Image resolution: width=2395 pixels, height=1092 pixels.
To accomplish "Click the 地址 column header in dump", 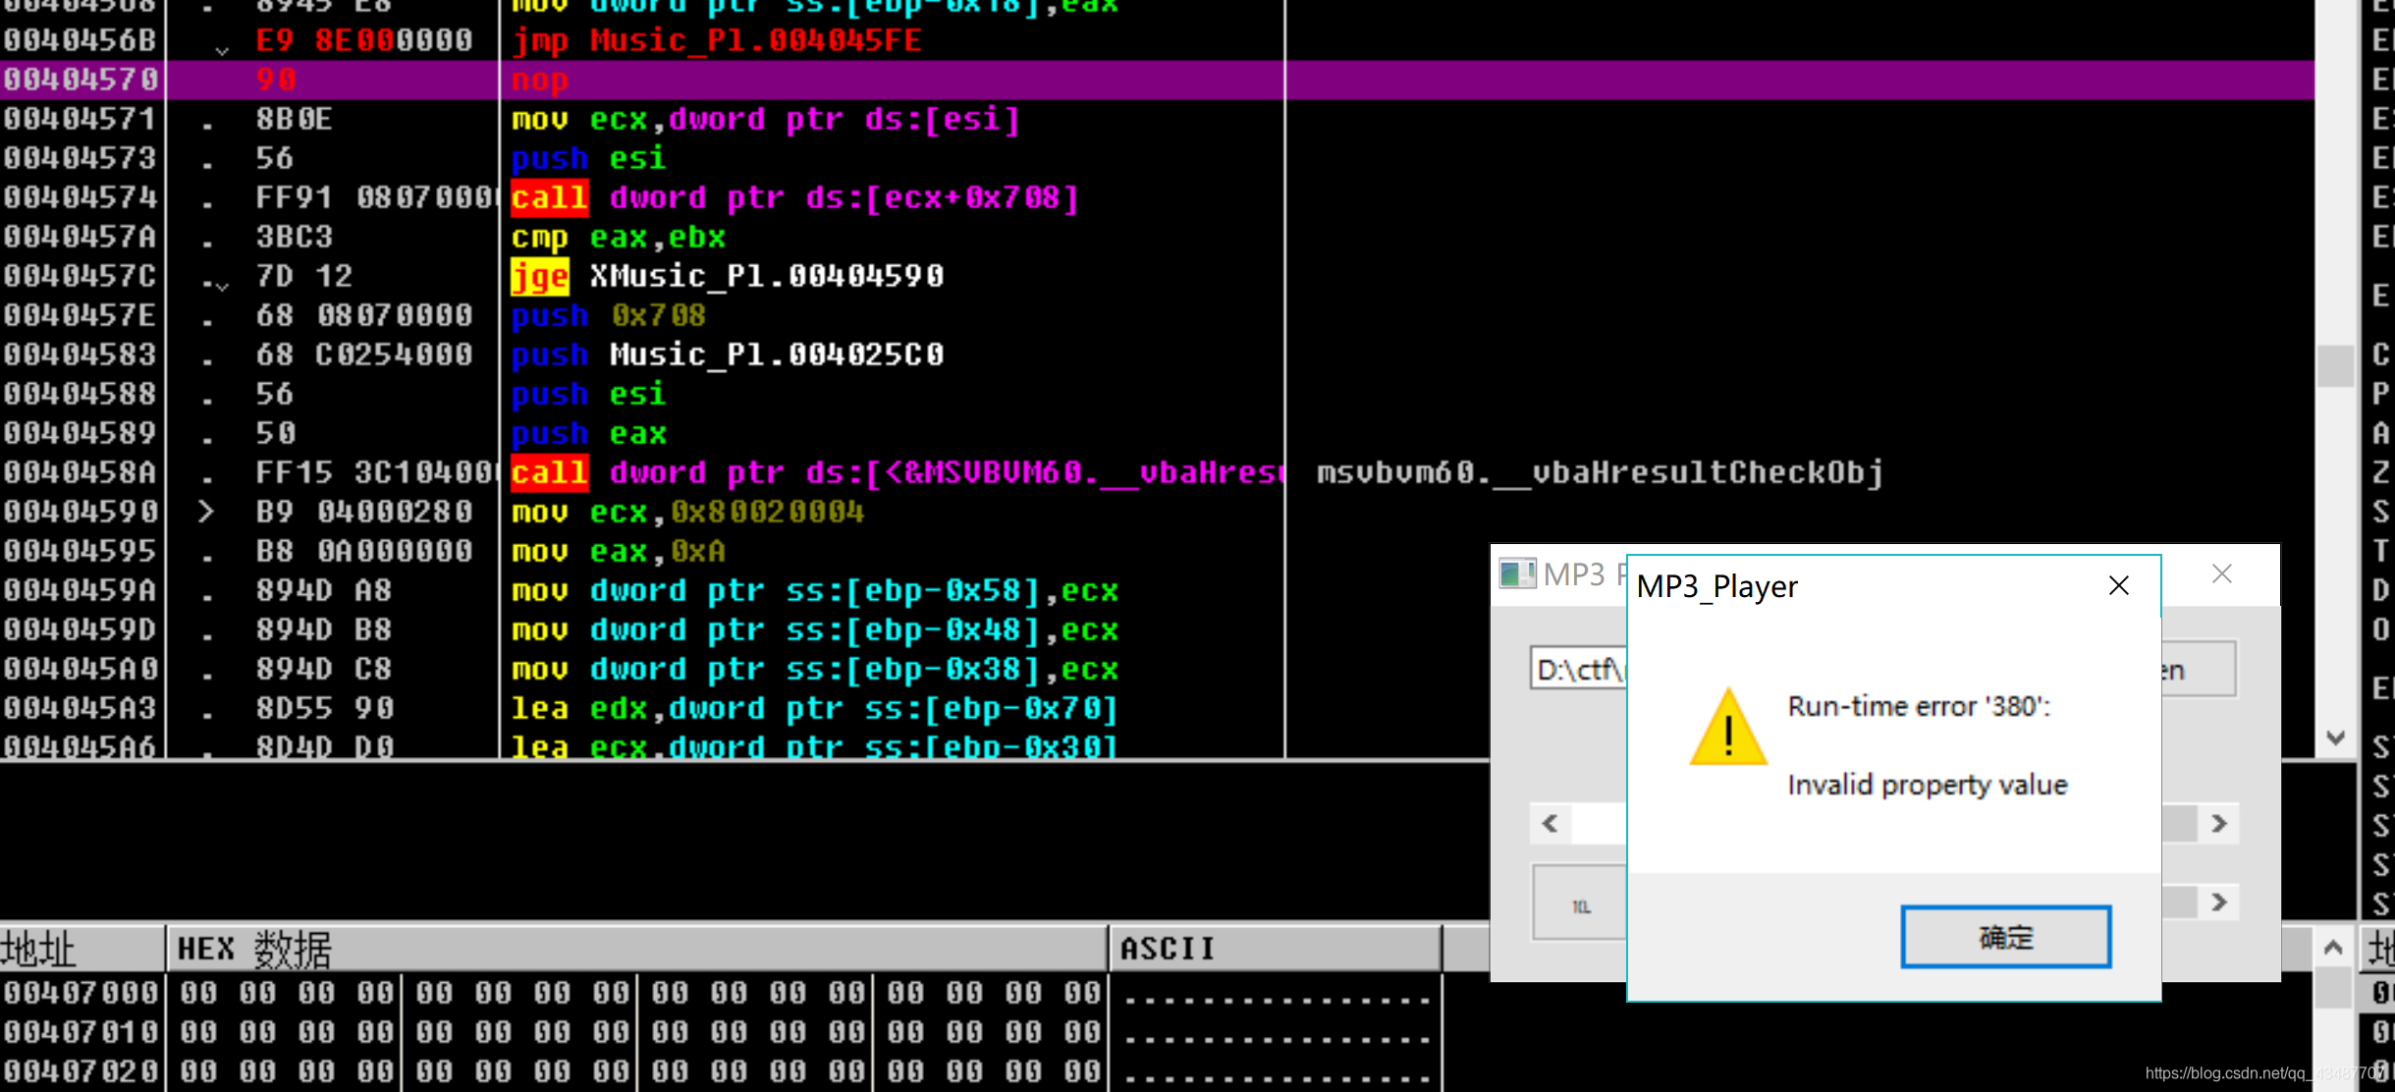I will point(82,949).
